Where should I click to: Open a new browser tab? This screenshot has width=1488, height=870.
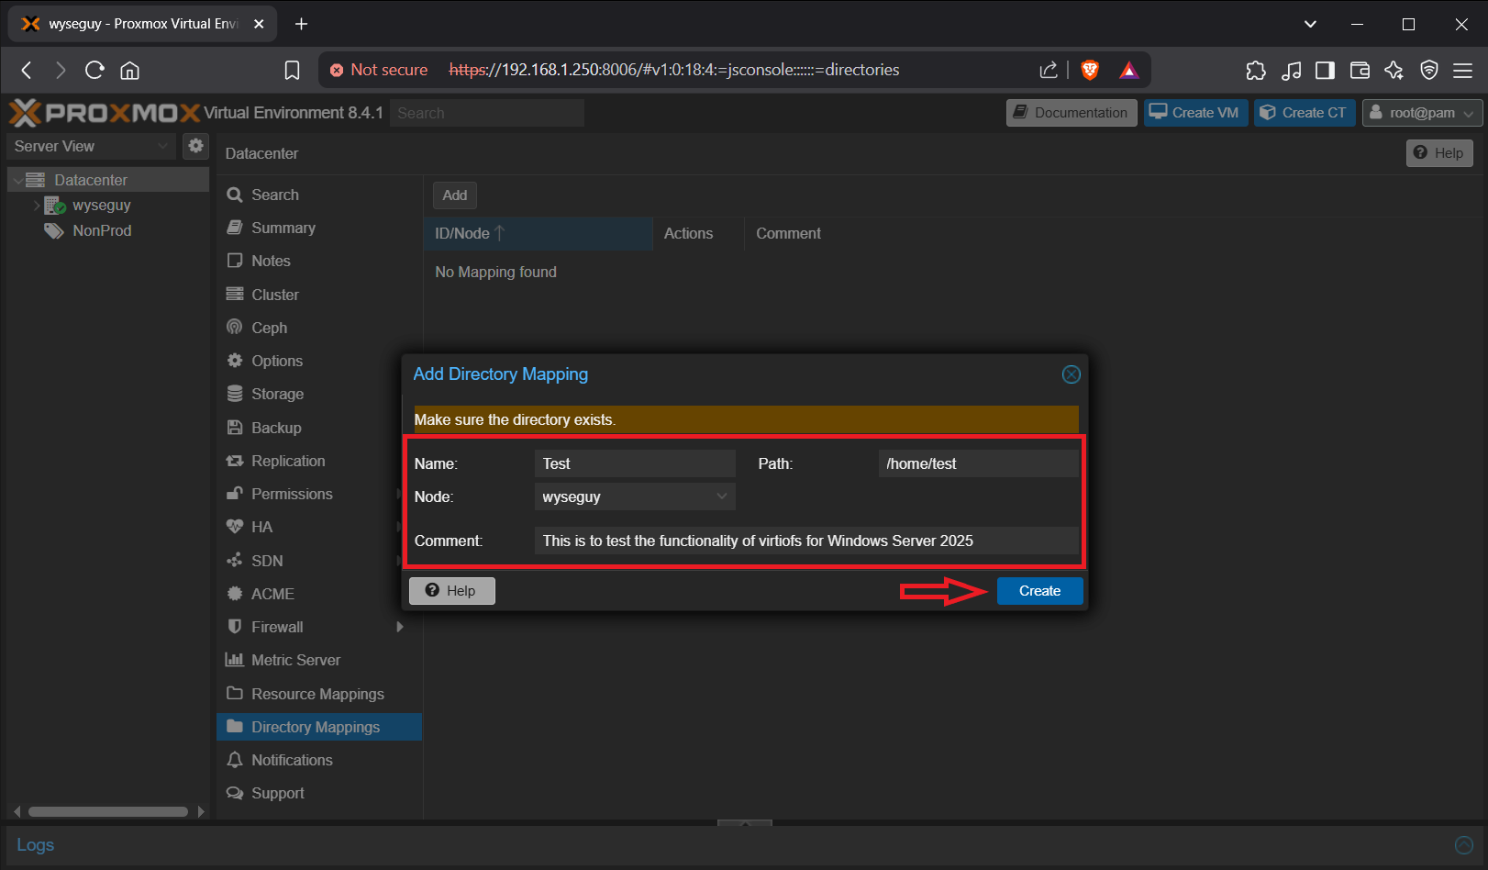301,24
